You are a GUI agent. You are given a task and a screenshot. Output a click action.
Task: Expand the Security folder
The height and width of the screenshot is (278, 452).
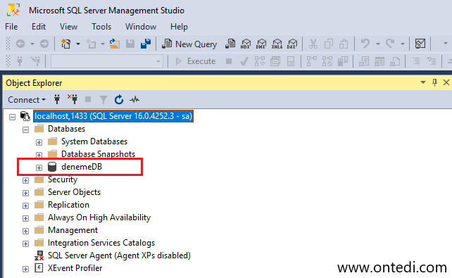25,180
